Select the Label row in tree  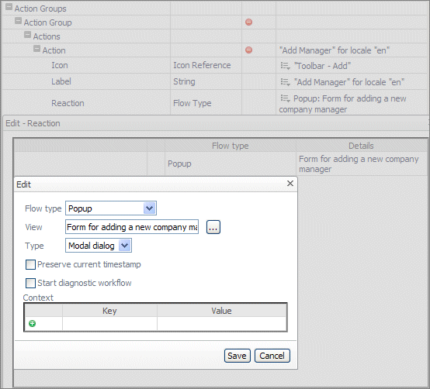pyautogui.click(x=61, y=81)
